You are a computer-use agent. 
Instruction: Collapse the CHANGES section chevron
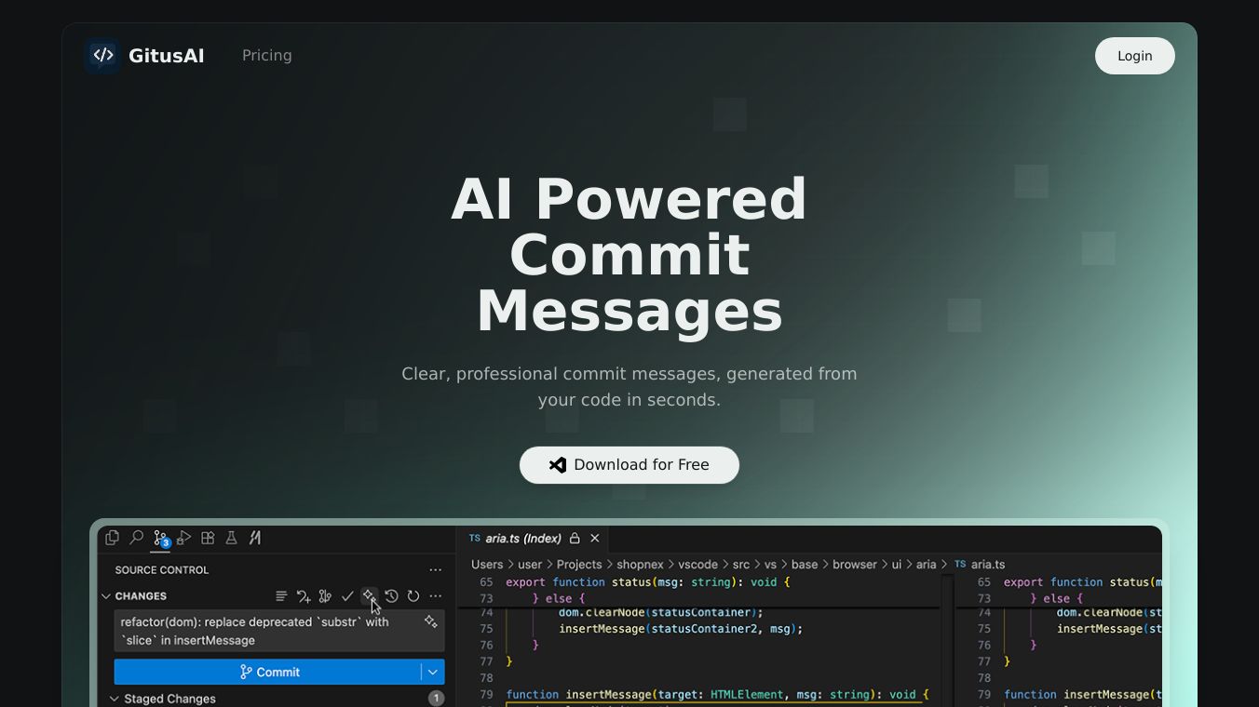pos(106,596)
